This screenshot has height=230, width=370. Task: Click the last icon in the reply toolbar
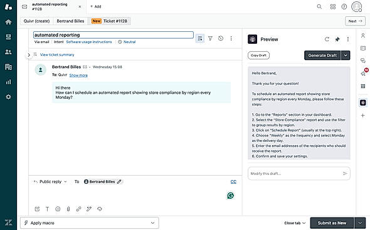[x=100, y=209]
